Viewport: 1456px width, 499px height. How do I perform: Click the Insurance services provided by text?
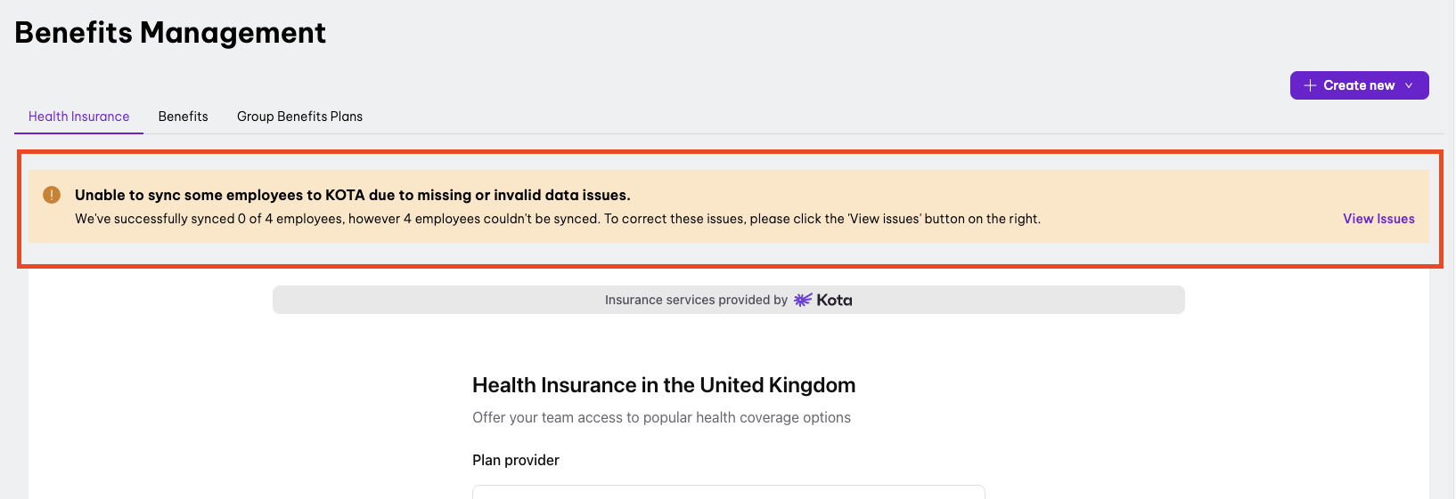(696, 300)
